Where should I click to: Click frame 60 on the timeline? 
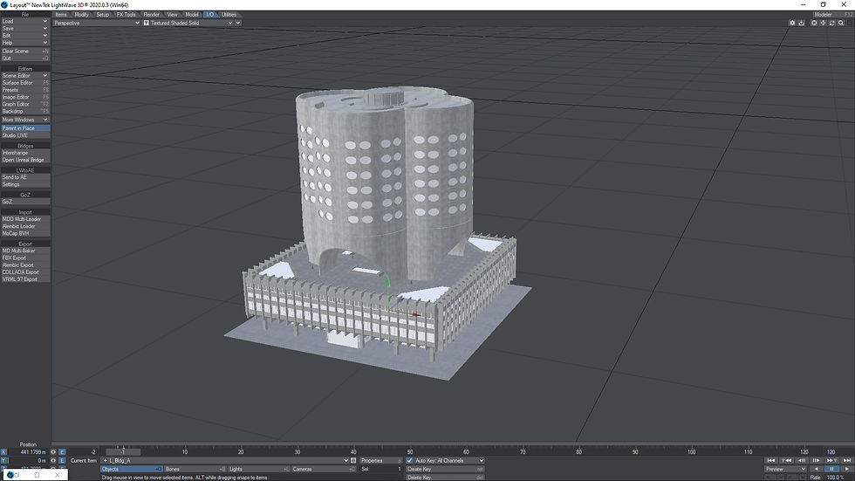(x=467, y=451)
